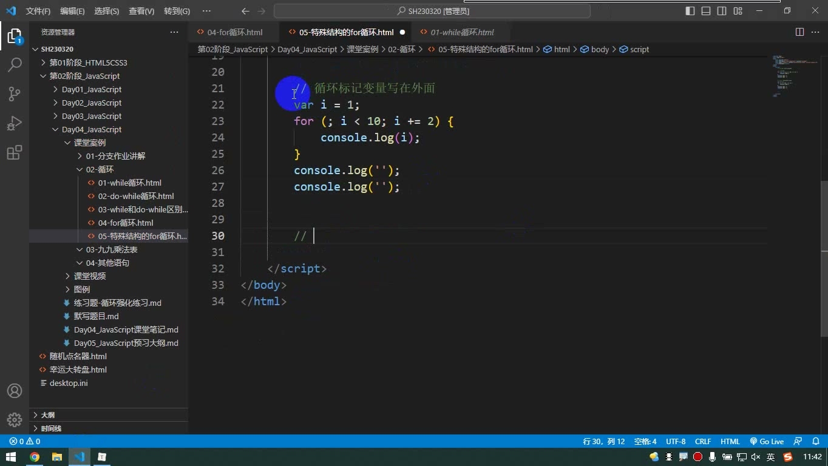Open Source Control view
Screen dimensions: 828x466
15,93
